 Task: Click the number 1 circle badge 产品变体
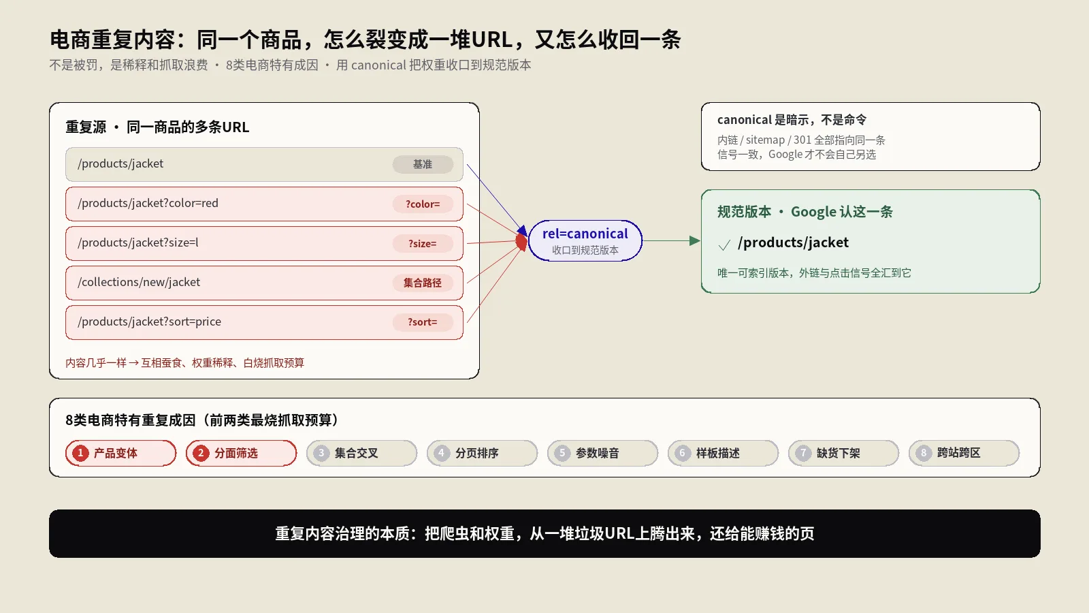click(x=80, y=453)
